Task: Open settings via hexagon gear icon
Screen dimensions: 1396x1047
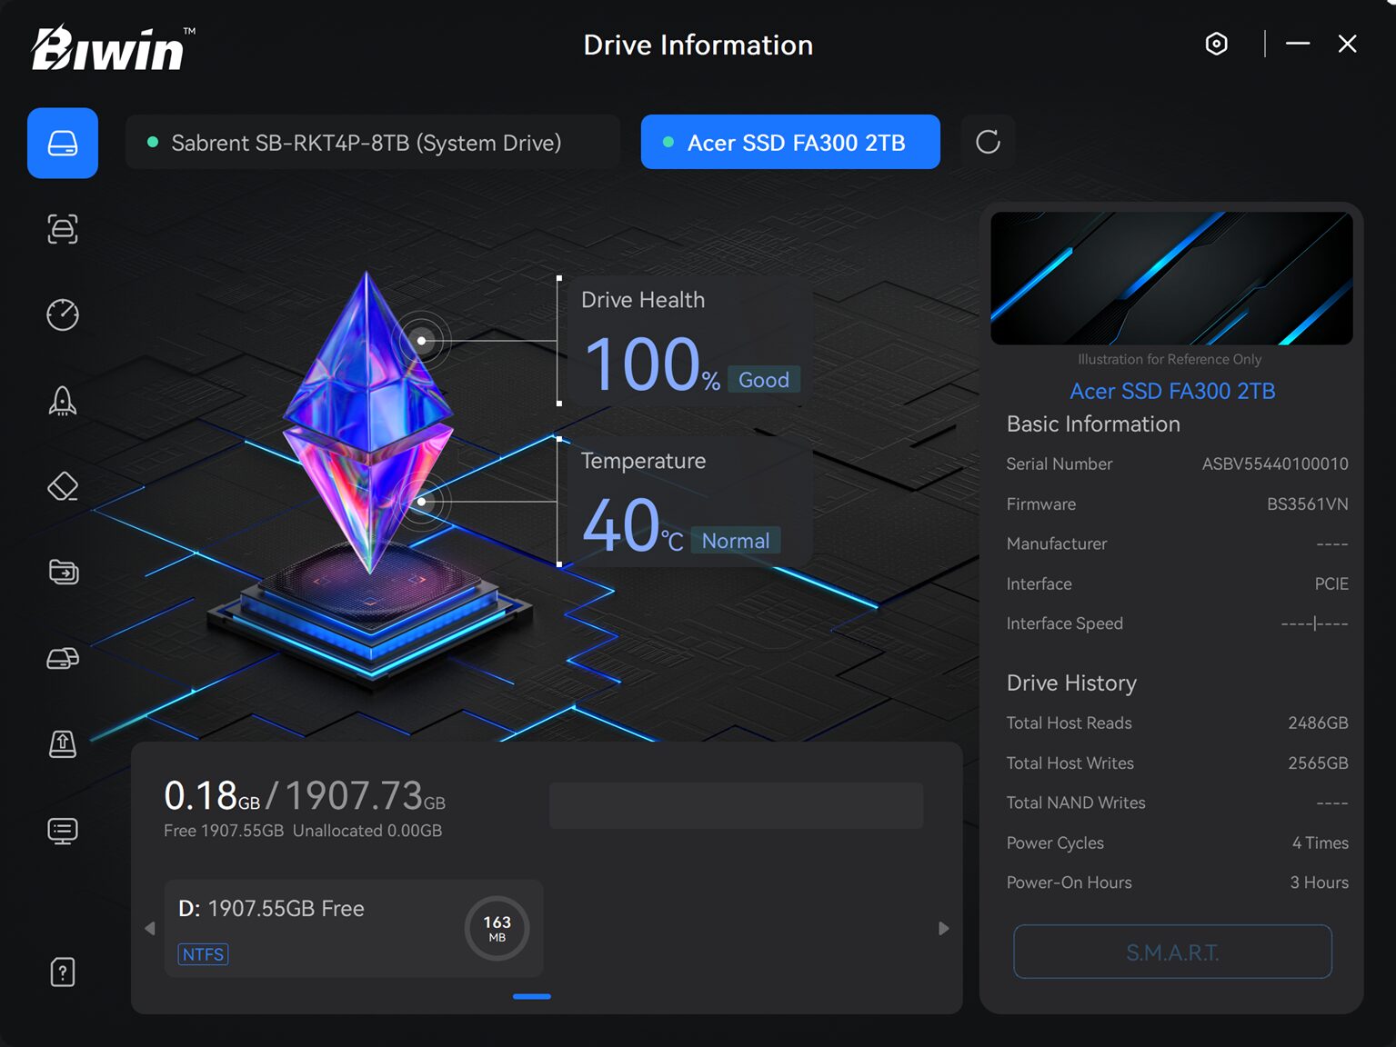Action: tap(1216, 44)
